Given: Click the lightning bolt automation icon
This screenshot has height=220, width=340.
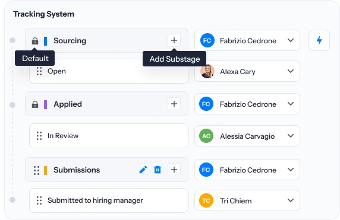Looking at the screenshot, I should (319, 40).
